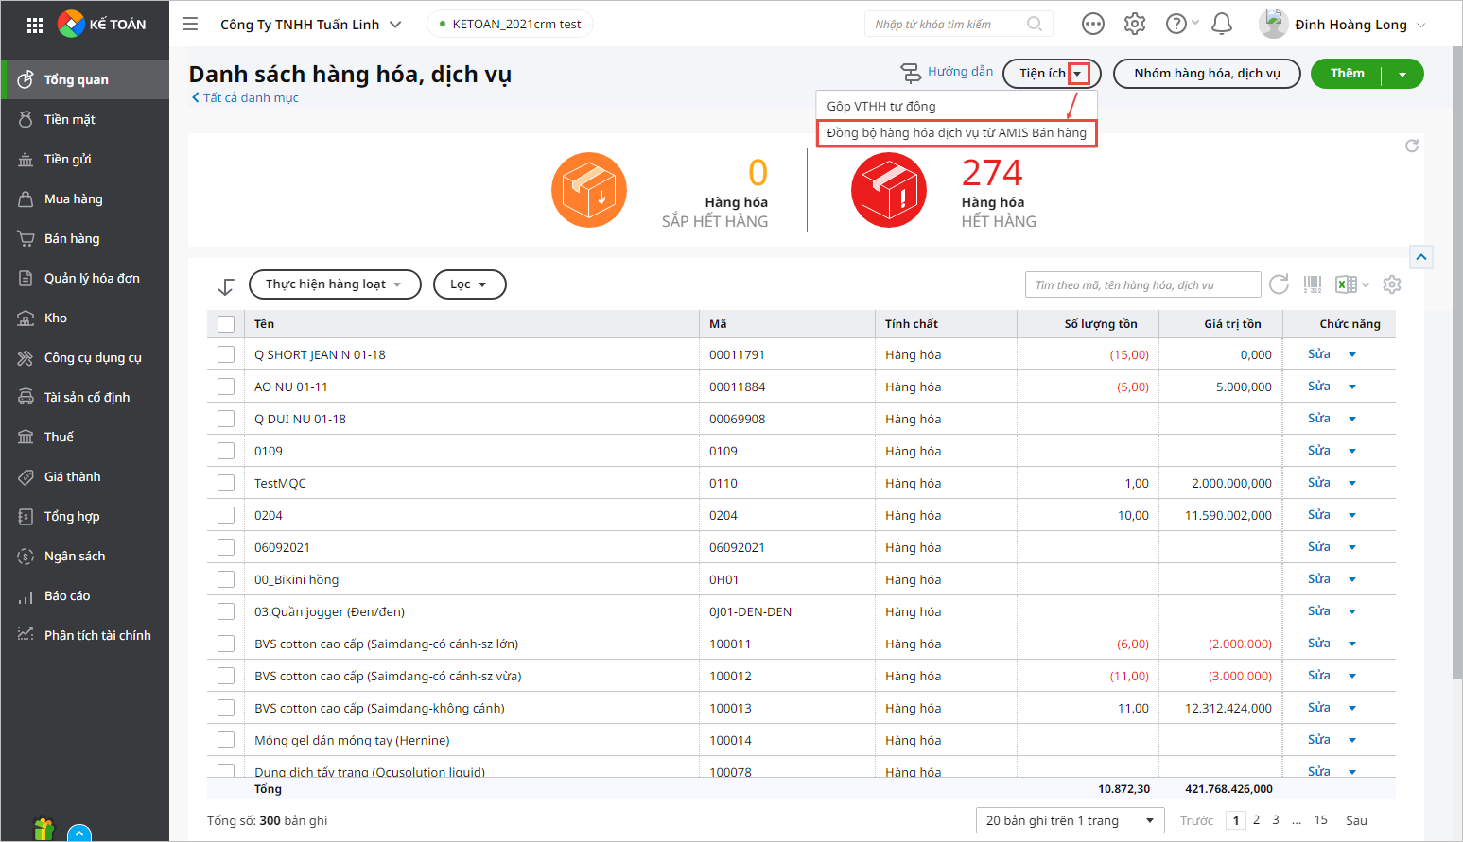This screenshot has height=842, width=1463.
Task: Click the barcode scanner icon
Action: tap(1313, 284)
